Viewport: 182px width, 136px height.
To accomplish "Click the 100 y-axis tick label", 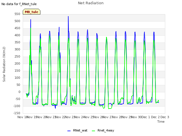I will click(17, 78).
